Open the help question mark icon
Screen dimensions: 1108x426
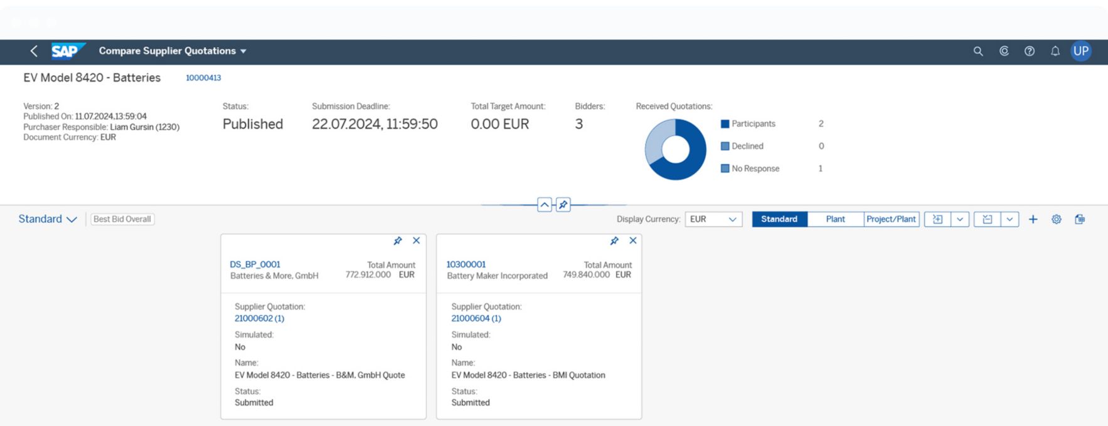pos(1029,51)
